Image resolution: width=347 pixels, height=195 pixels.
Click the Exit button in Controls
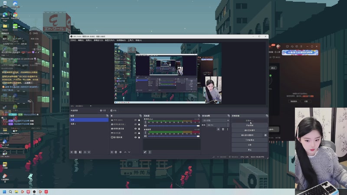click(250, 149)
